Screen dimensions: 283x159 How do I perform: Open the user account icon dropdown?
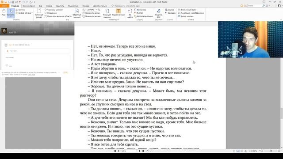point(279,6)
